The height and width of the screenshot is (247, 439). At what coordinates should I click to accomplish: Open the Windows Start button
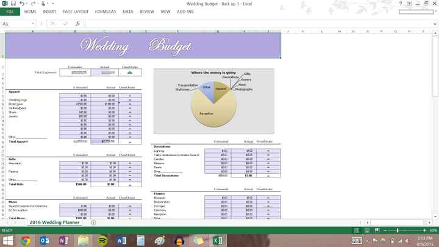[7, 240]
